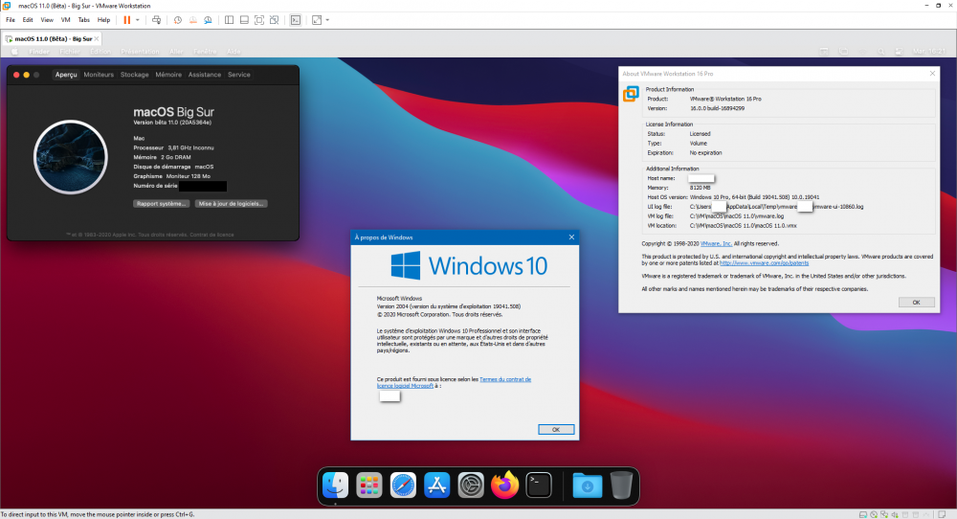Open Terminal from the Dock
The height and width of the screenshot is (519, 957).
pos(539,485)
